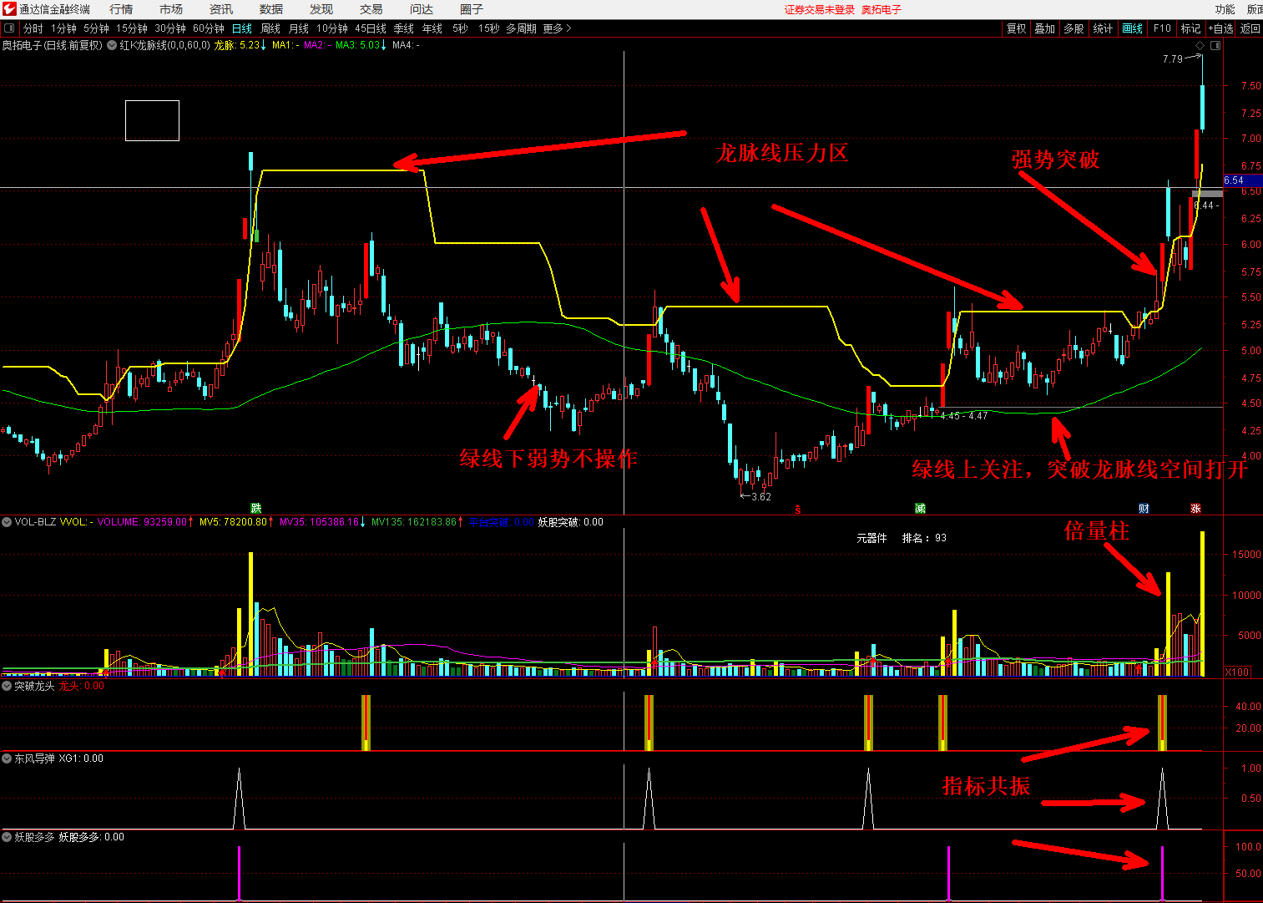
Task: Click the 复权 button
Action: click(1016, 28)
